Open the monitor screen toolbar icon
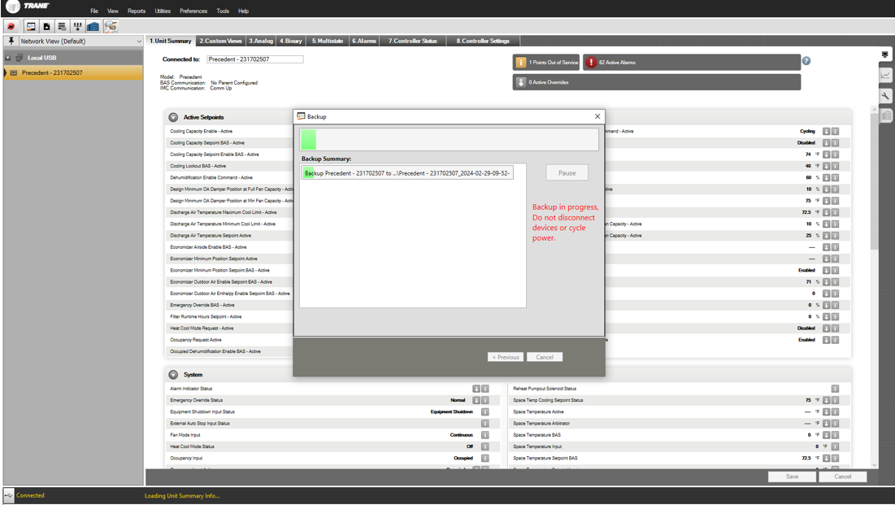 tap(31, 26)
